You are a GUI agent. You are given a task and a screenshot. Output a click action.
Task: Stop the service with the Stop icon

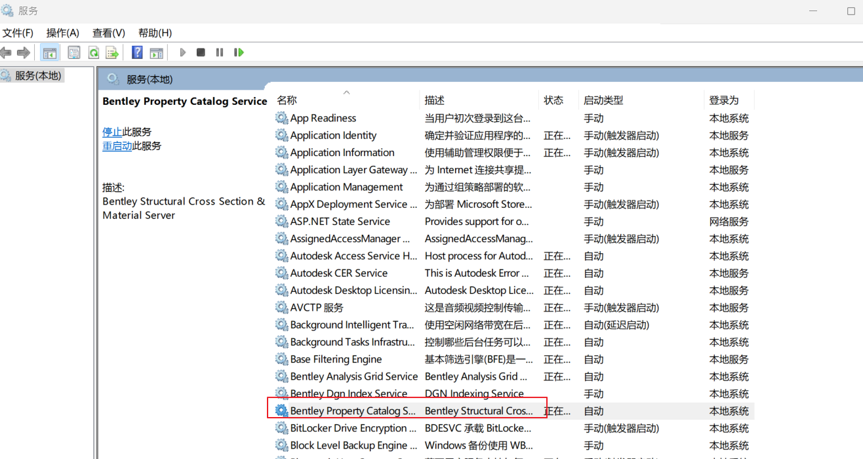point(201,52)
